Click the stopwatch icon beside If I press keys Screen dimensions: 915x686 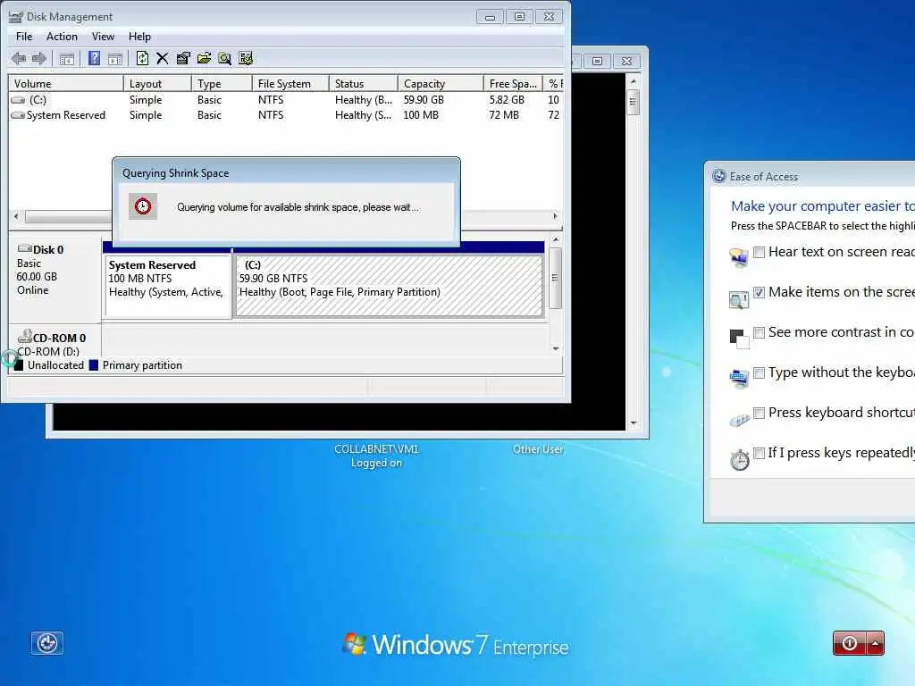pyautogui.click(x=739, y=460)
